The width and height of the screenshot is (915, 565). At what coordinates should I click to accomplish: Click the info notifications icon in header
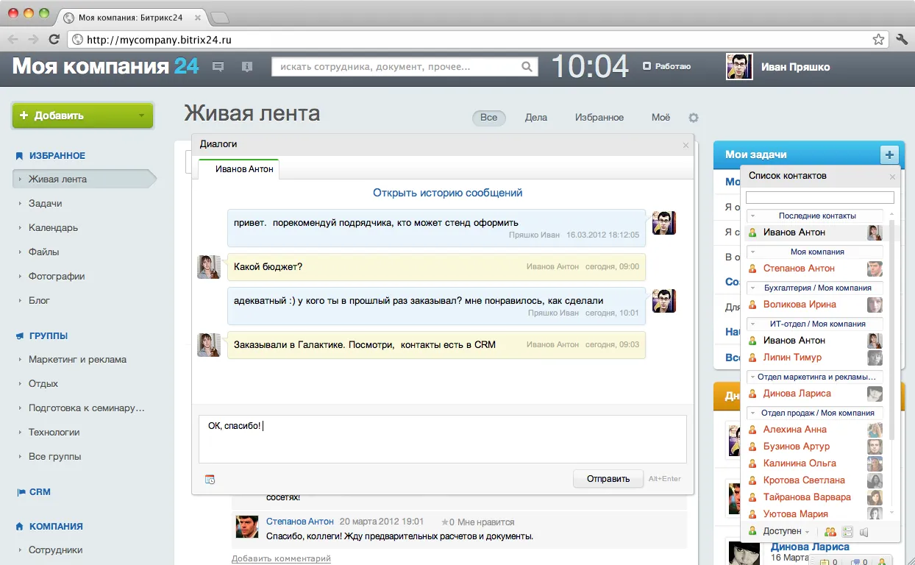(x=247, y=67)
